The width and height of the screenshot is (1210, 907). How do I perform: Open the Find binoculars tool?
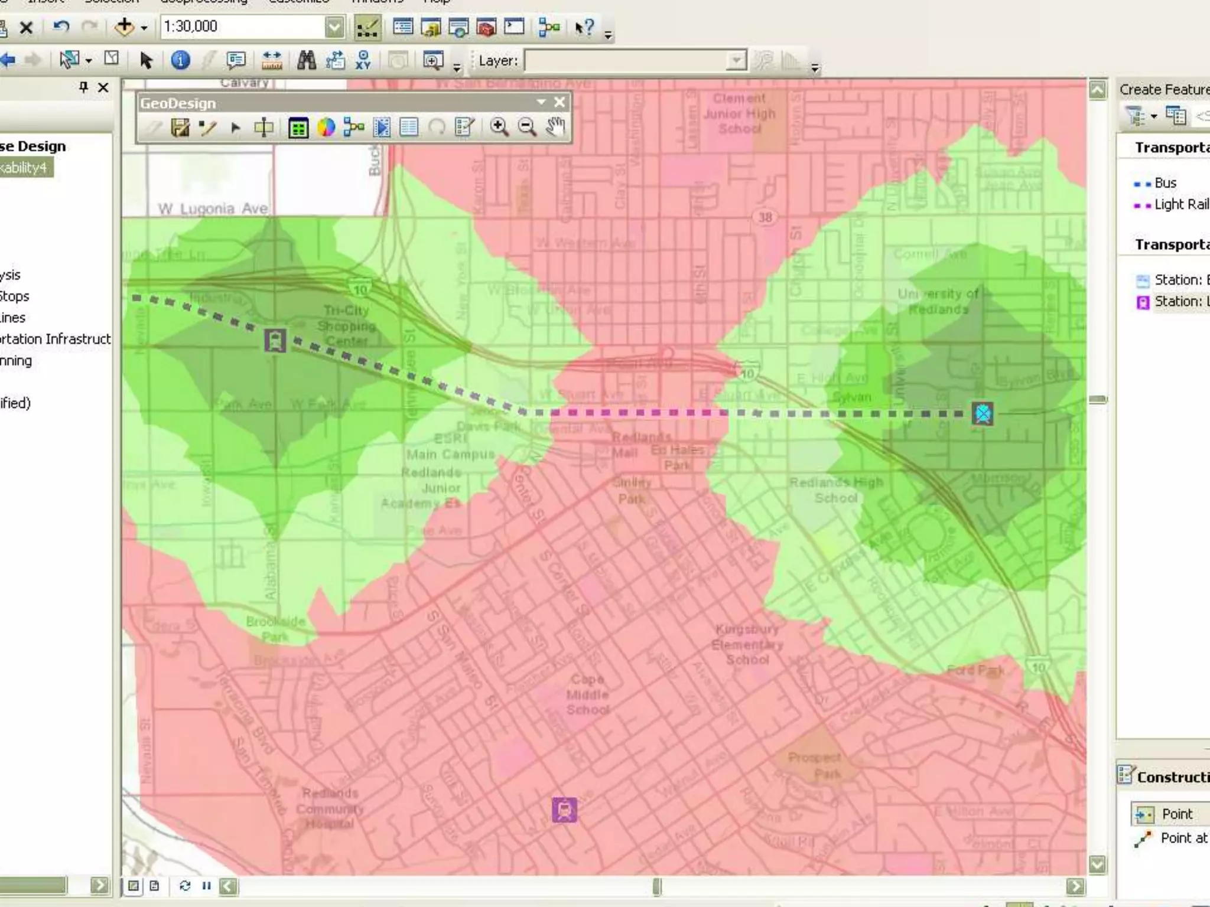pyautogui.click(x=306, y=60)
